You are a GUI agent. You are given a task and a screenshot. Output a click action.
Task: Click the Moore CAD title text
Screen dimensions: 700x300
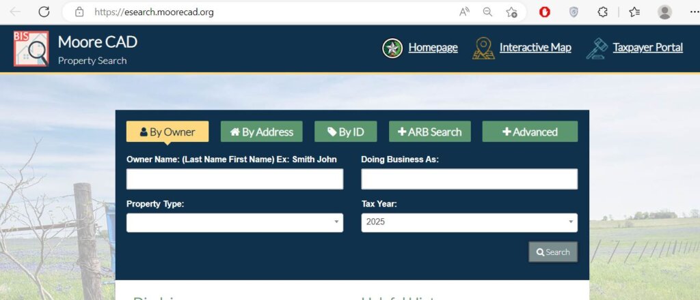(x=97, y=42)
